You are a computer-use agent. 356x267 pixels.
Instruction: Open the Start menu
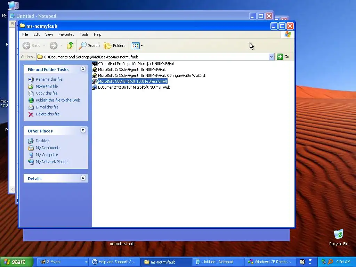pos(17,262)
